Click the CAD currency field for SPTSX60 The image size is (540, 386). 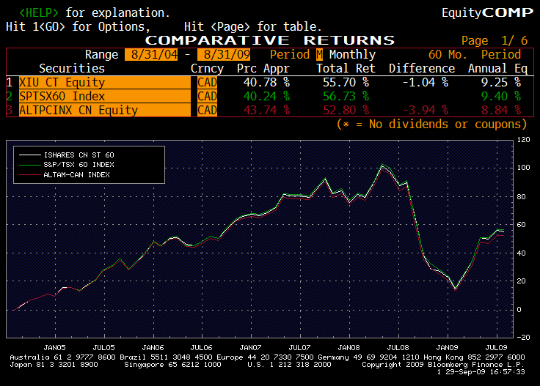(x=208, y=96)
